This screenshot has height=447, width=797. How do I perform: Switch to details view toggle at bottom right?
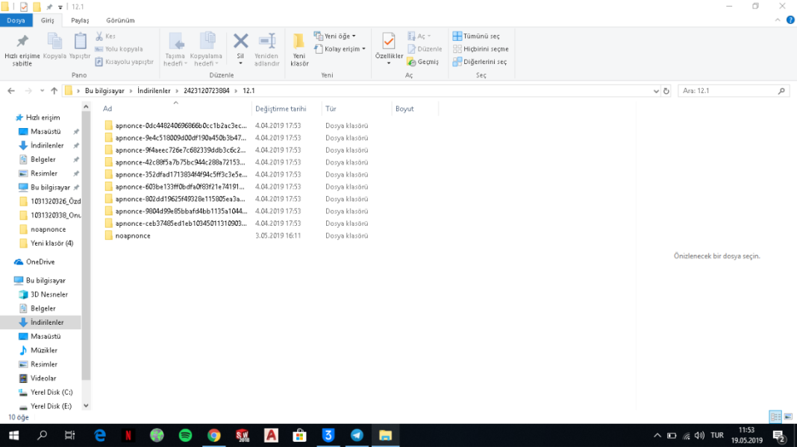click(775, 417)
